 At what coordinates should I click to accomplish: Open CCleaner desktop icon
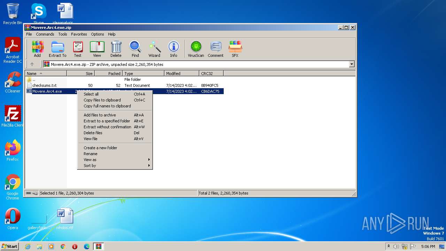[x=13, y=82]
